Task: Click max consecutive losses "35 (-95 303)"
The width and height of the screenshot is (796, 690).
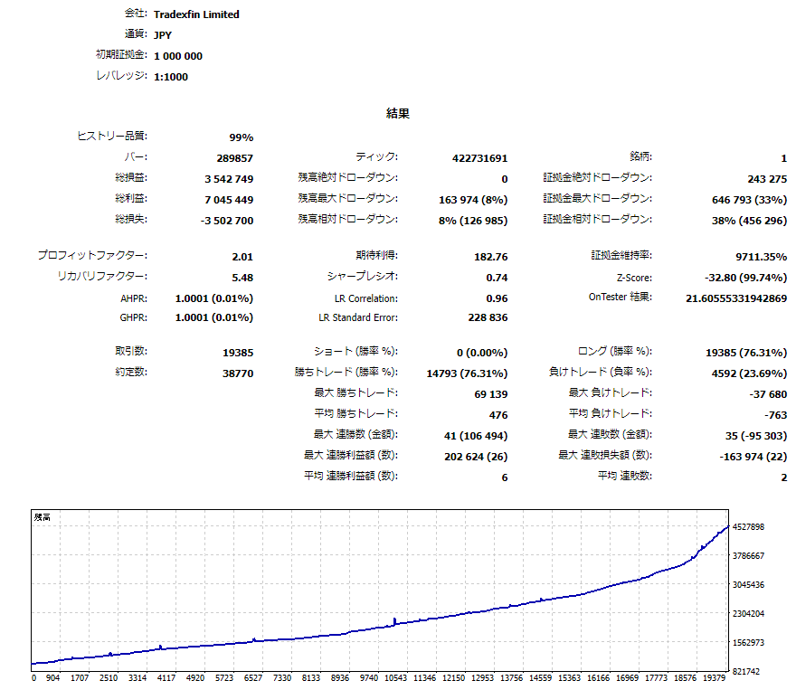Action: (x=756, y=436)
